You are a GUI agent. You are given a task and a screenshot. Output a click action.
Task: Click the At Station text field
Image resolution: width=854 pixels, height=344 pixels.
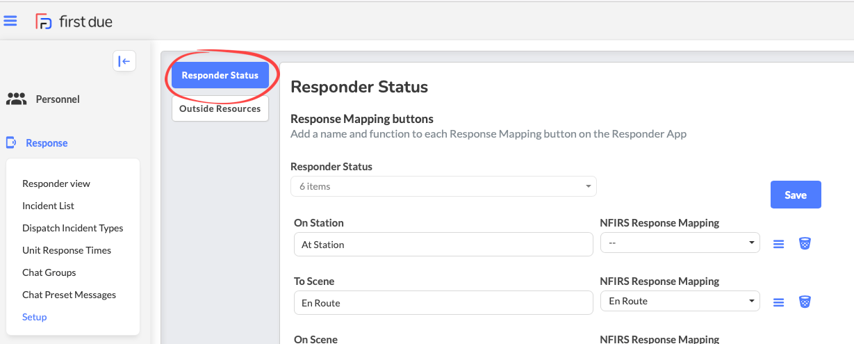[x=443, y=245]
